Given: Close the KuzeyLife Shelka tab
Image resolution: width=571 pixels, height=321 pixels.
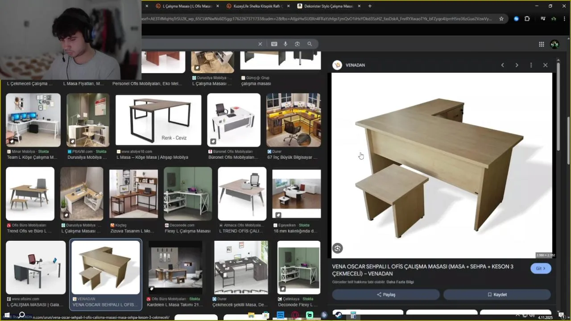Looking at the screenshot, I should [x=288, y=6].
